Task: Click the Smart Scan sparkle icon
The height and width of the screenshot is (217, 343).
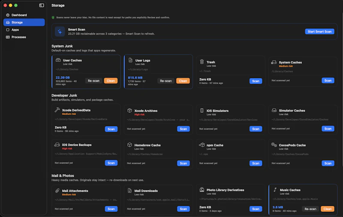Action: pyautogui.click(x=60, y=31)
